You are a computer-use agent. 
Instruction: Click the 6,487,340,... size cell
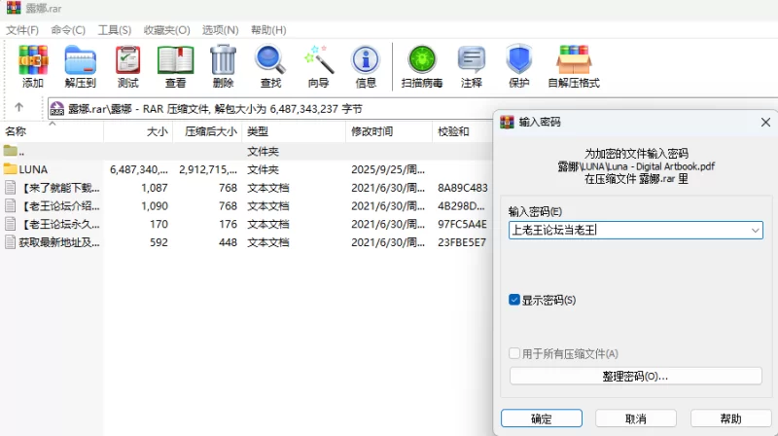(139, 170)
